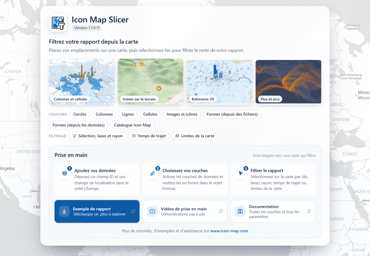Image resolution: width=370 pixels, height=256 pixels.
Task: Click the external link icon on Documentation
Action: click(309, 211)
